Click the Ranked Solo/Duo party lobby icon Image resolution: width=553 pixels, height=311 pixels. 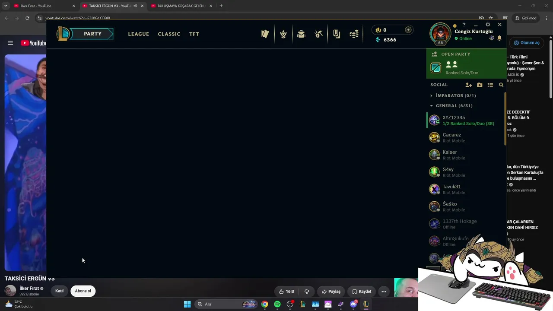(435, 68)
